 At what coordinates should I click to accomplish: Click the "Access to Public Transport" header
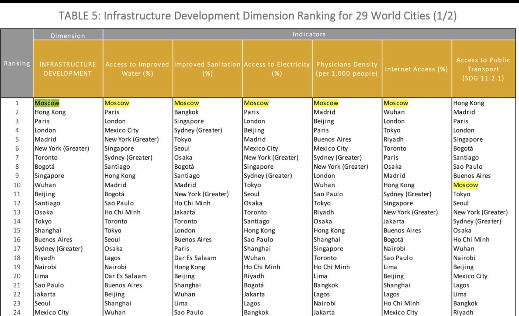coord(483,69)
